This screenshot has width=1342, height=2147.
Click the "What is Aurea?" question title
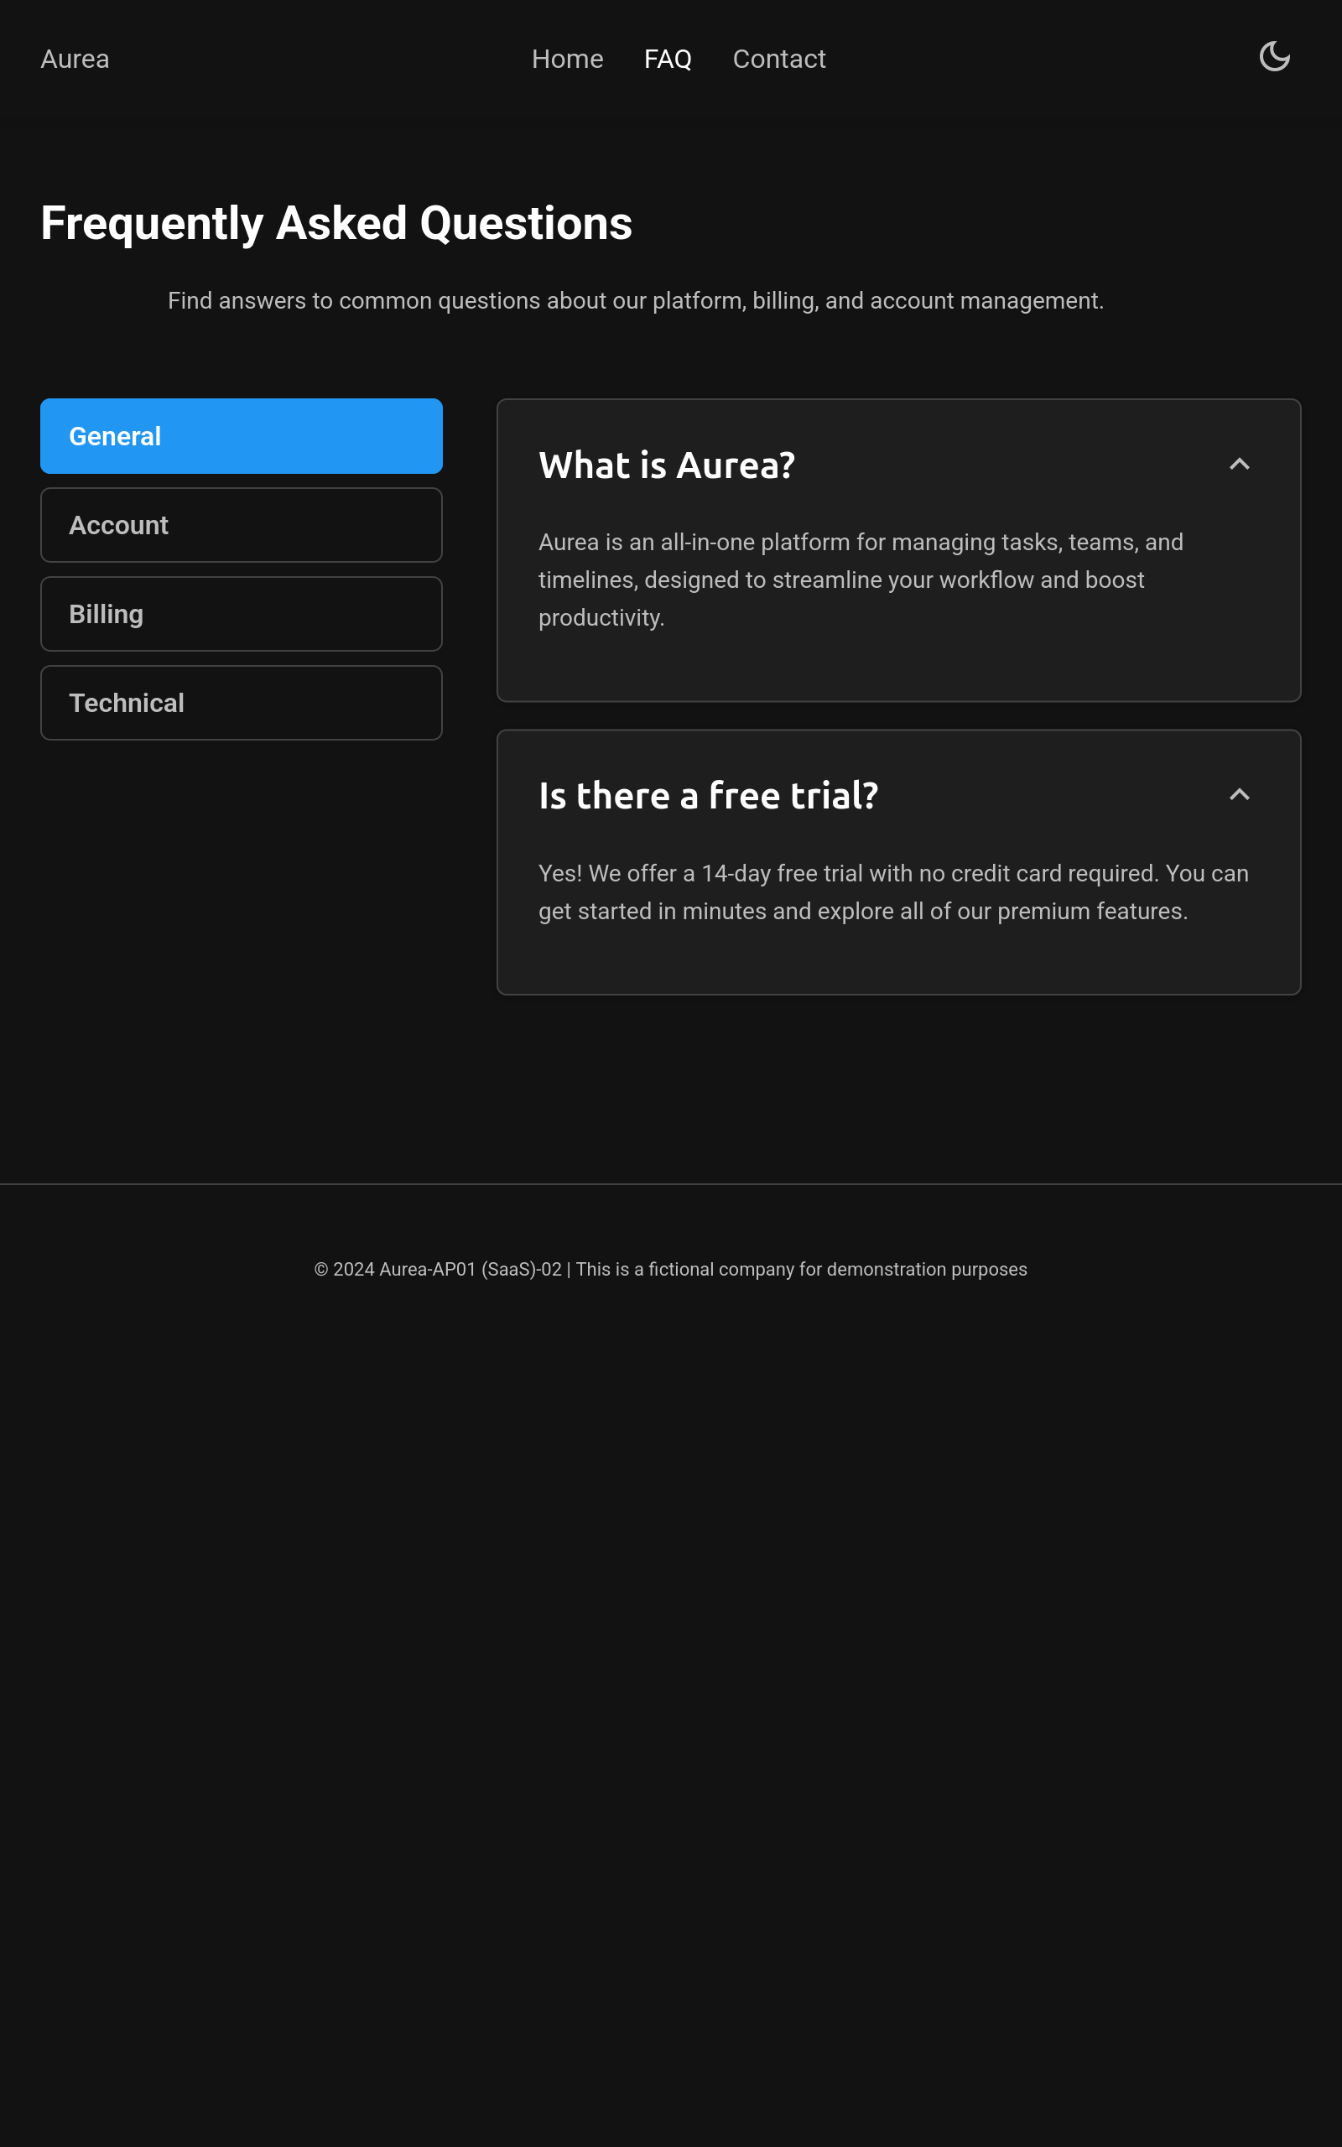click(x=667, y=465)
